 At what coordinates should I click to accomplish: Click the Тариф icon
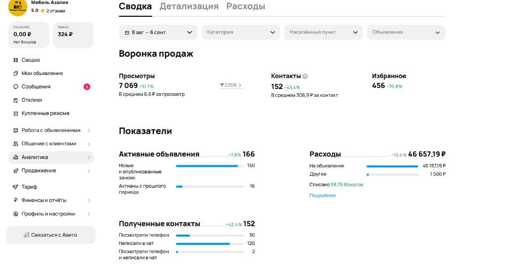pyautogui.click(x=15, y=187)
